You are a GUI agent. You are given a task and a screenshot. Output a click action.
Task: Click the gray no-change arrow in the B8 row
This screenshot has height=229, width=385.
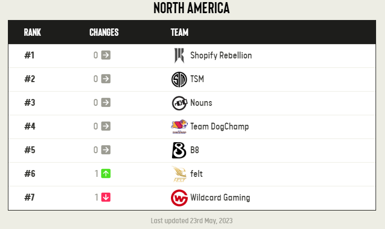point(106,150)
